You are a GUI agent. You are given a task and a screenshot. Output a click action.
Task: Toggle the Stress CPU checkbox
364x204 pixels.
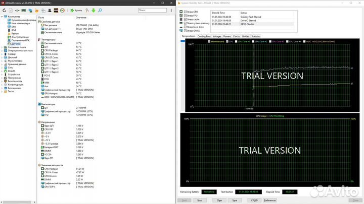pyautogui.click(x=185, y=12)
